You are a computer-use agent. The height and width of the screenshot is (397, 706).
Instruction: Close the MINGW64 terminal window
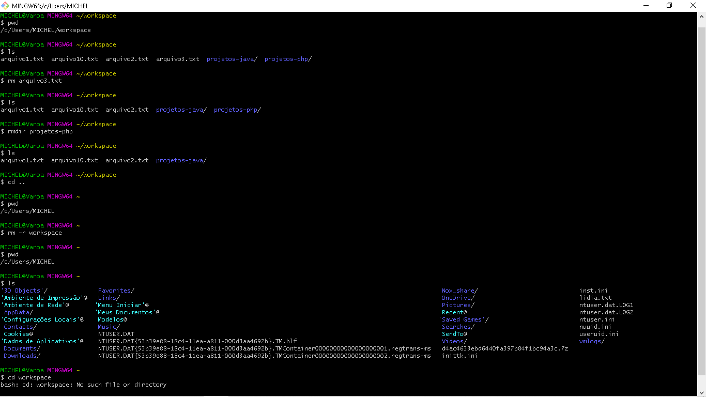tap(694, 6)
